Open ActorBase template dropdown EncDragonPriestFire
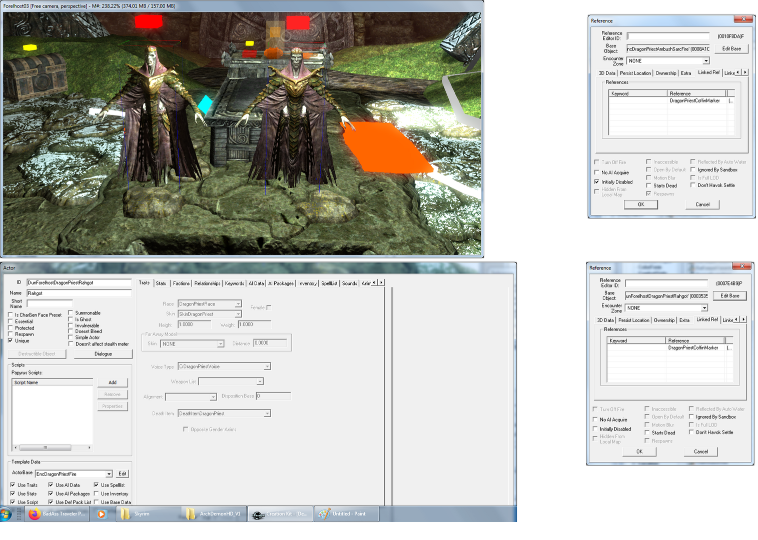 point(109,474)
